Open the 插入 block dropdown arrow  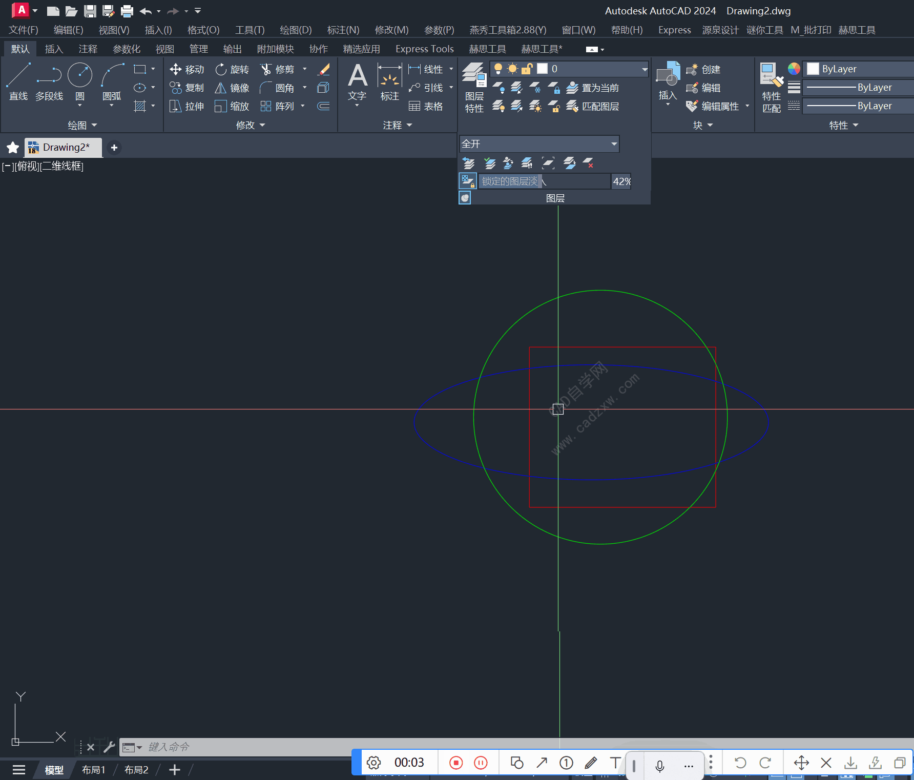coord(668,105)
